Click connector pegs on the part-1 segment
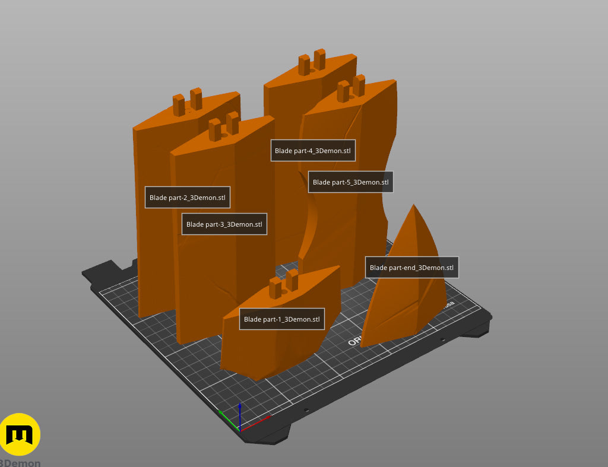This screenshot has height=467, width=608. [x=283, y=283]
